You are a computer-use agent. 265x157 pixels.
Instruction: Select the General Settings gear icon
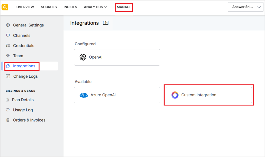(x=8, y=25)
